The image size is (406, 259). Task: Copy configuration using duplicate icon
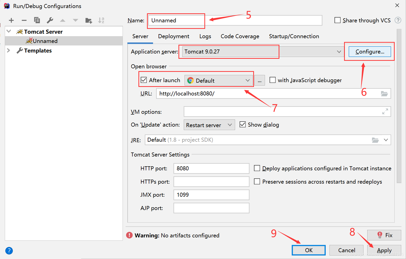point(37,20)
